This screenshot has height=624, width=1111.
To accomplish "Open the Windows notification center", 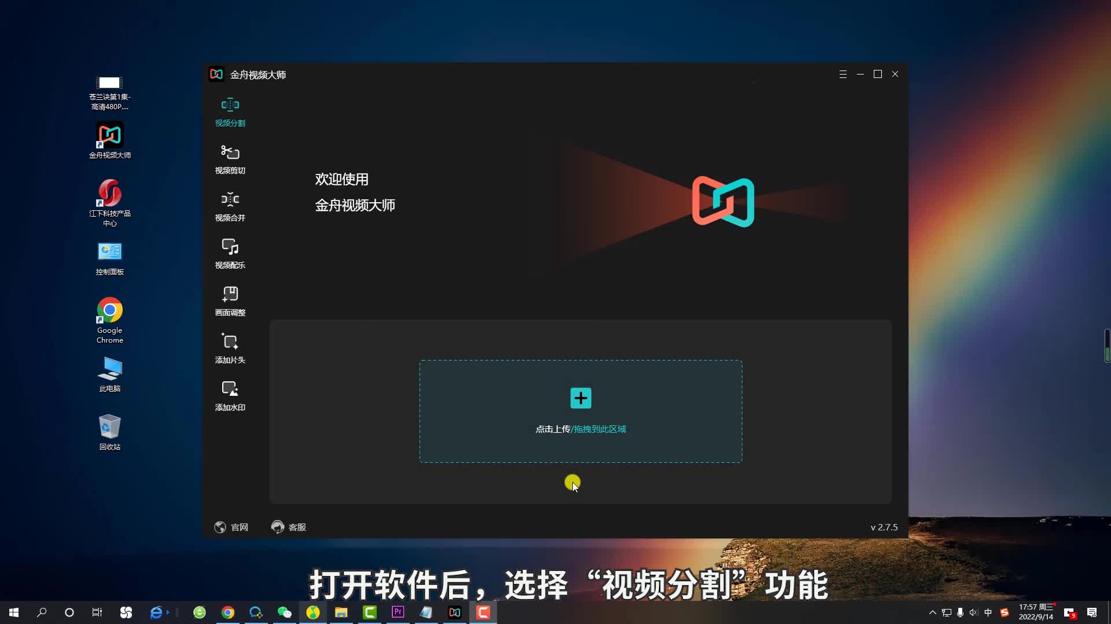I will pyautogui.click(x=1092, y=612).
